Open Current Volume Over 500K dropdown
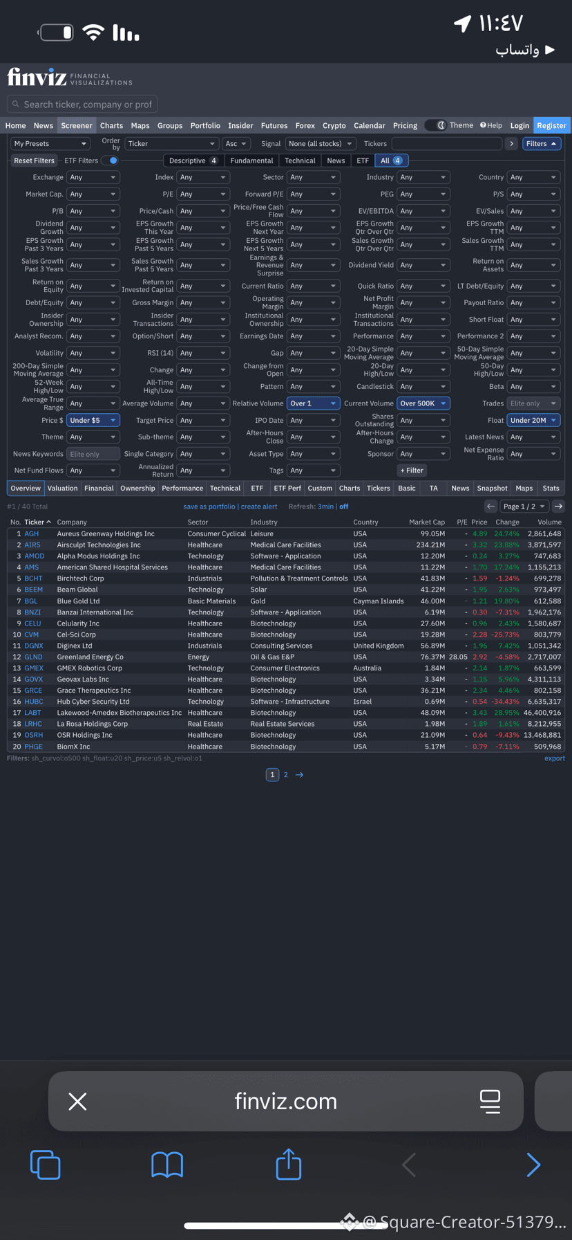The width and height of the screenshot is (572, 1240). click(x=423, y=403)
